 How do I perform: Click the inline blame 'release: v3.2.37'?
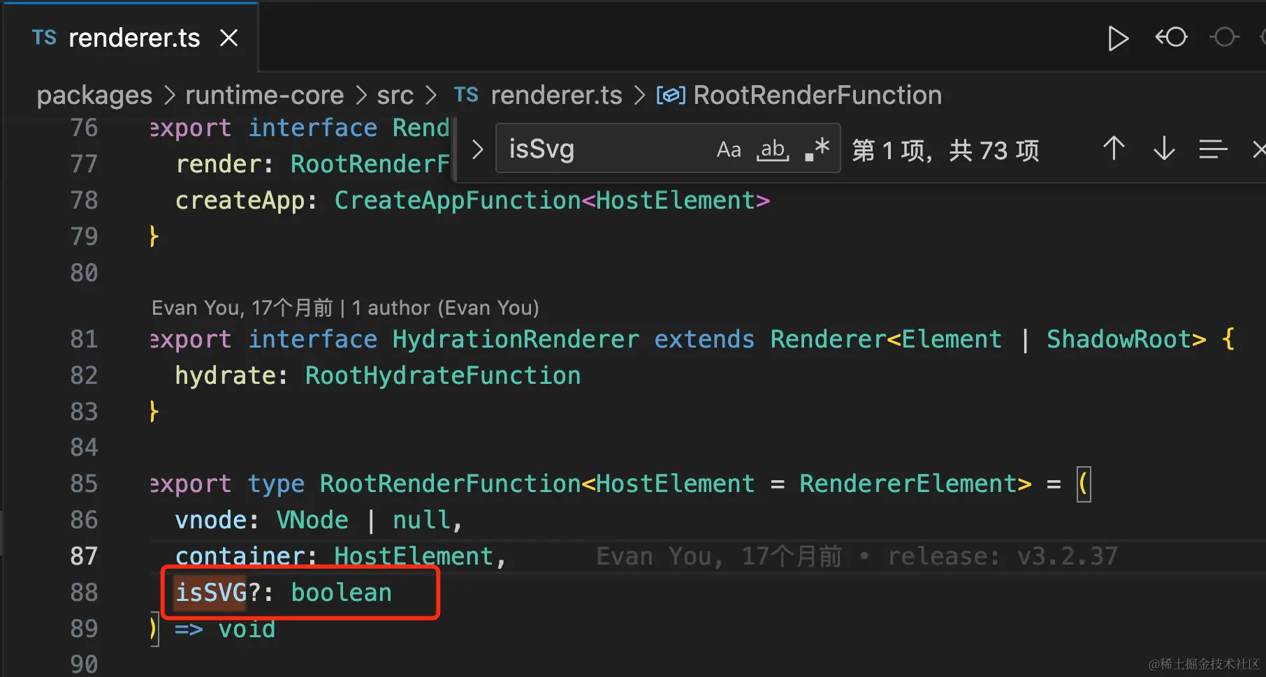(x=1003, y=556)
